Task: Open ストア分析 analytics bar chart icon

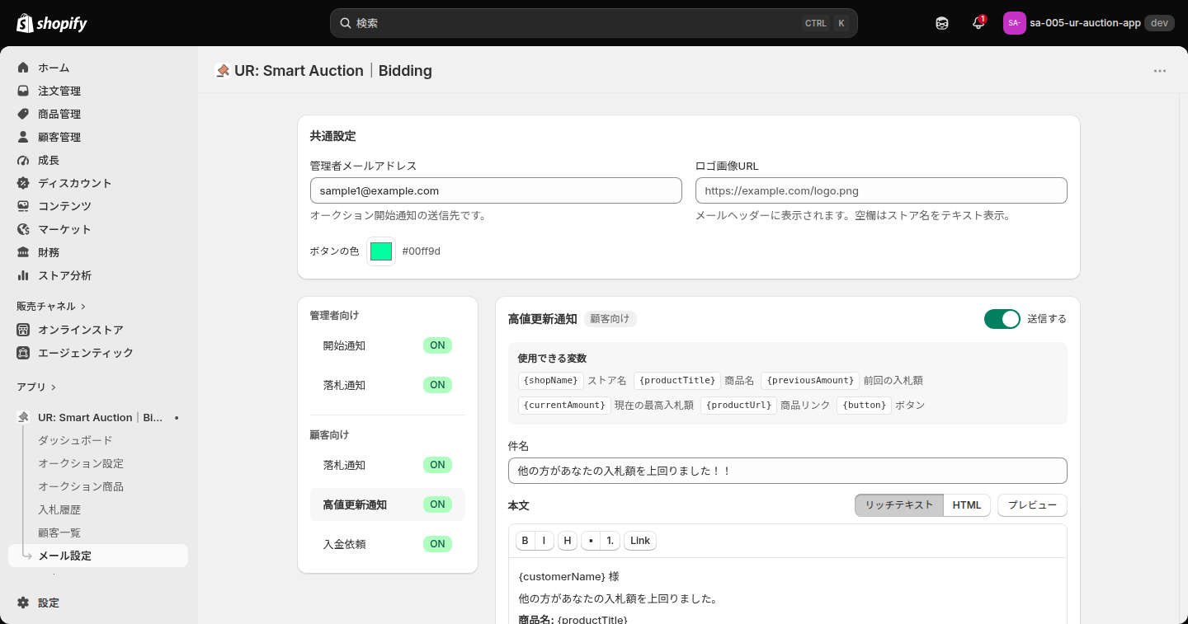Action: coord(23,275)
